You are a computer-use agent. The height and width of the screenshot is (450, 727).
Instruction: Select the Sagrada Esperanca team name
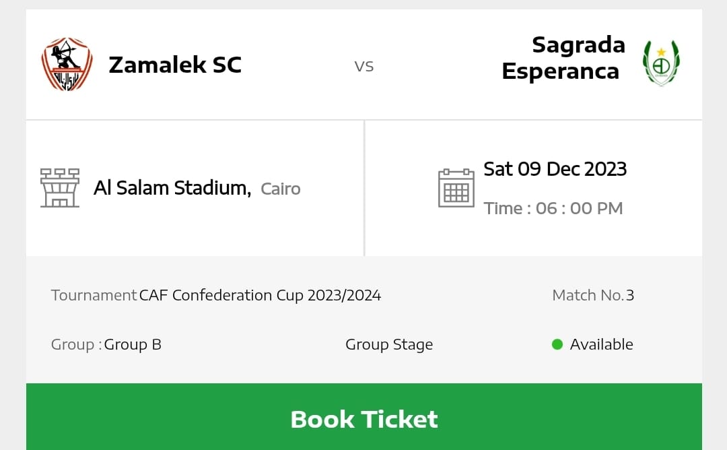(x=563, y=58)
